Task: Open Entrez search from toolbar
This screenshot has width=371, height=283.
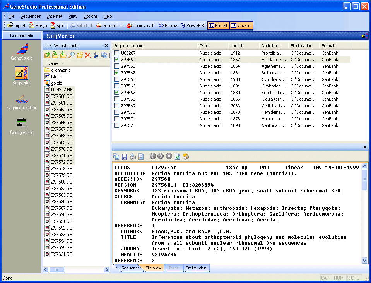Action: [168, 26]
